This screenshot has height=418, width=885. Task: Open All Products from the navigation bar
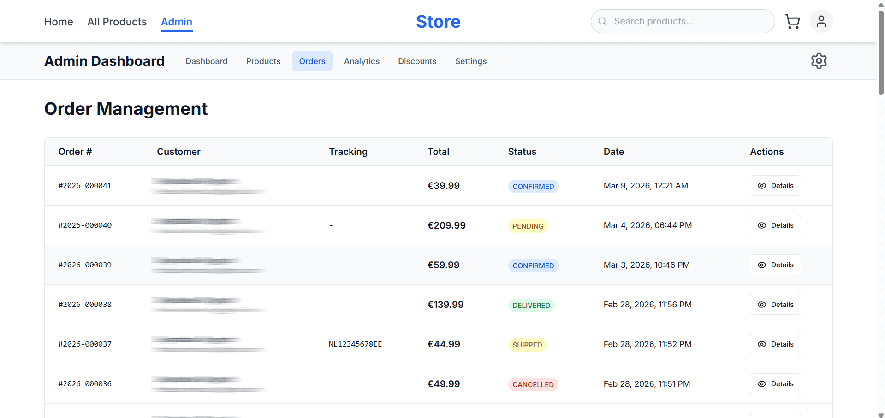click(117, 22)
